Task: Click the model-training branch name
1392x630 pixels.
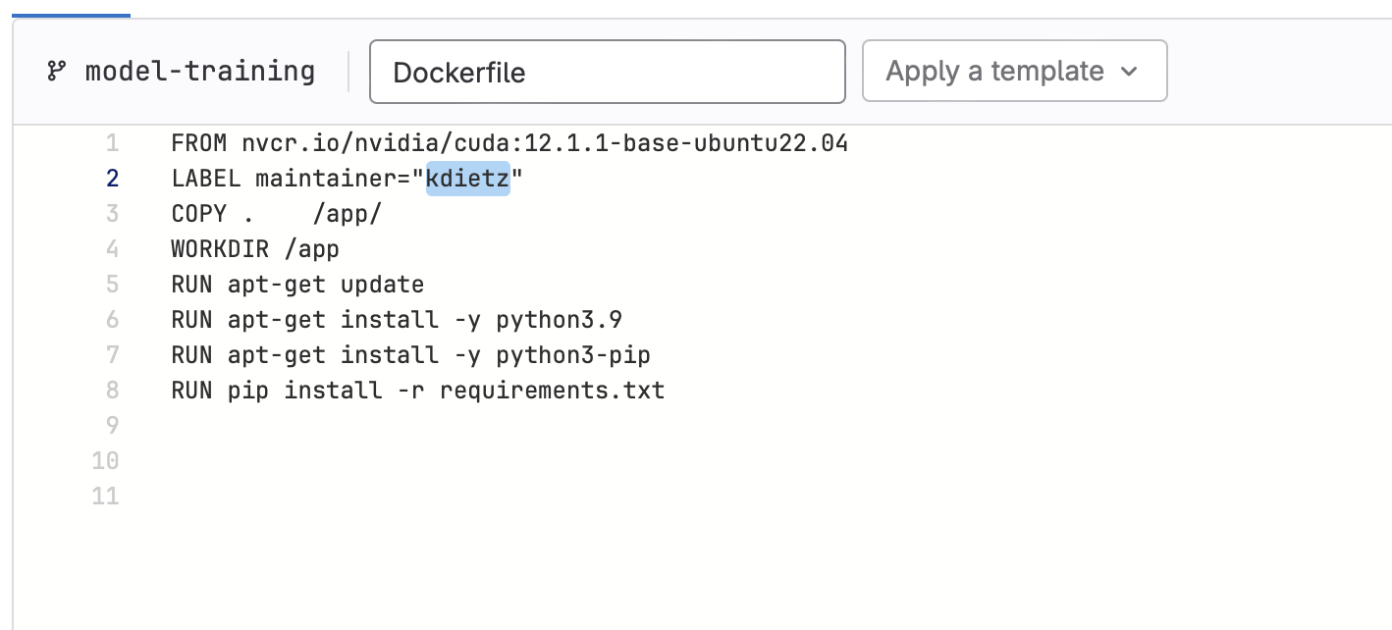Action: pos(200,71)
